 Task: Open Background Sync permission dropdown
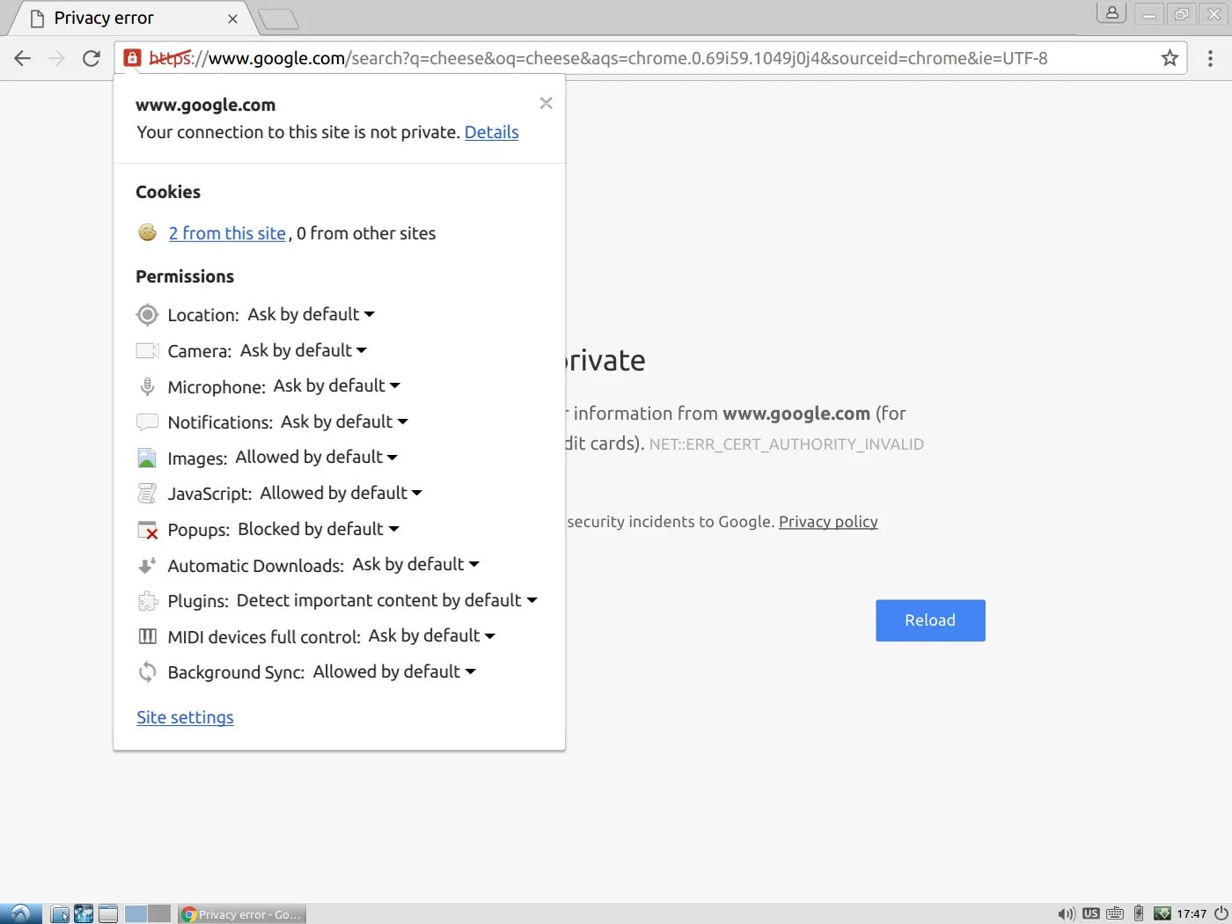tap(394, 671)
